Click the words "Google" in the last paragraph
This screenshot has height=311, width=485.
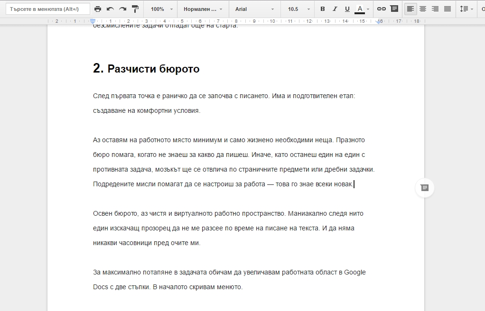355,272
